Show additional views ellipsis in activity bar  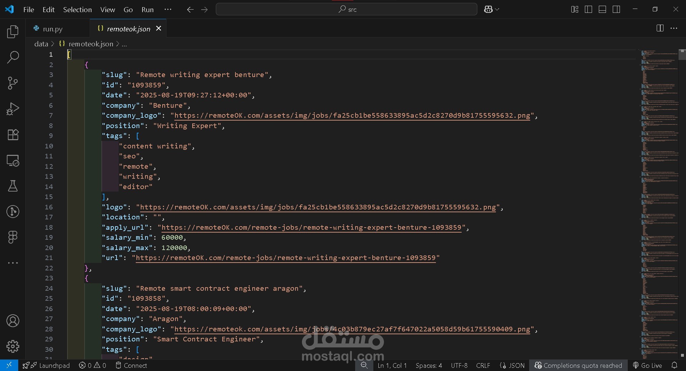[x=13, y=263]
